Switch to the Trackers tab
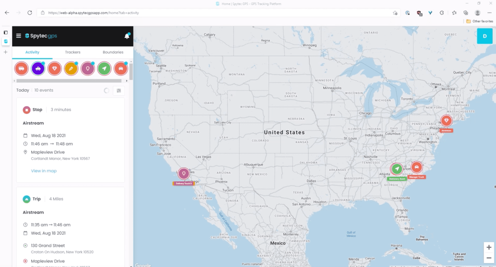Screen dimensions: 496x267 click(73, 52)
